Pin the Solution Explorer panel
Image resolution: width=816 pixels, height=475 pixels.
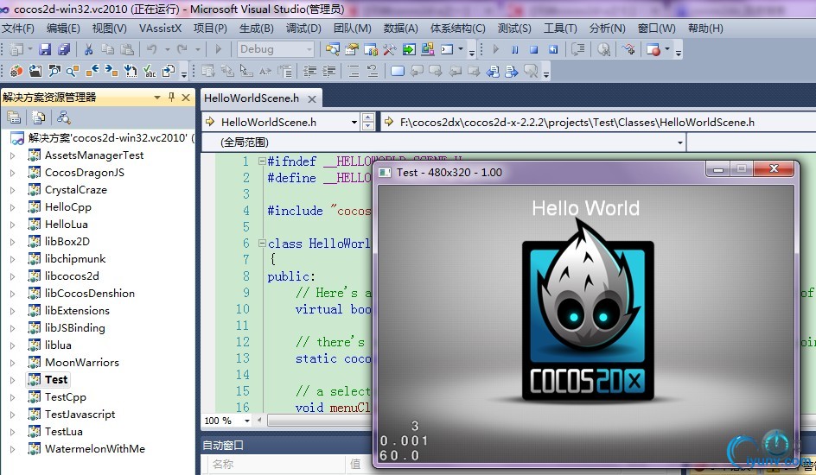[172, 98]
